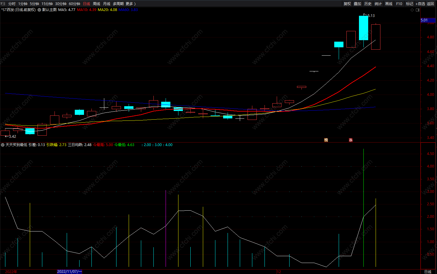
Task: Click the tall cyan candlestick near 5.13
Action: coord(363,28)
